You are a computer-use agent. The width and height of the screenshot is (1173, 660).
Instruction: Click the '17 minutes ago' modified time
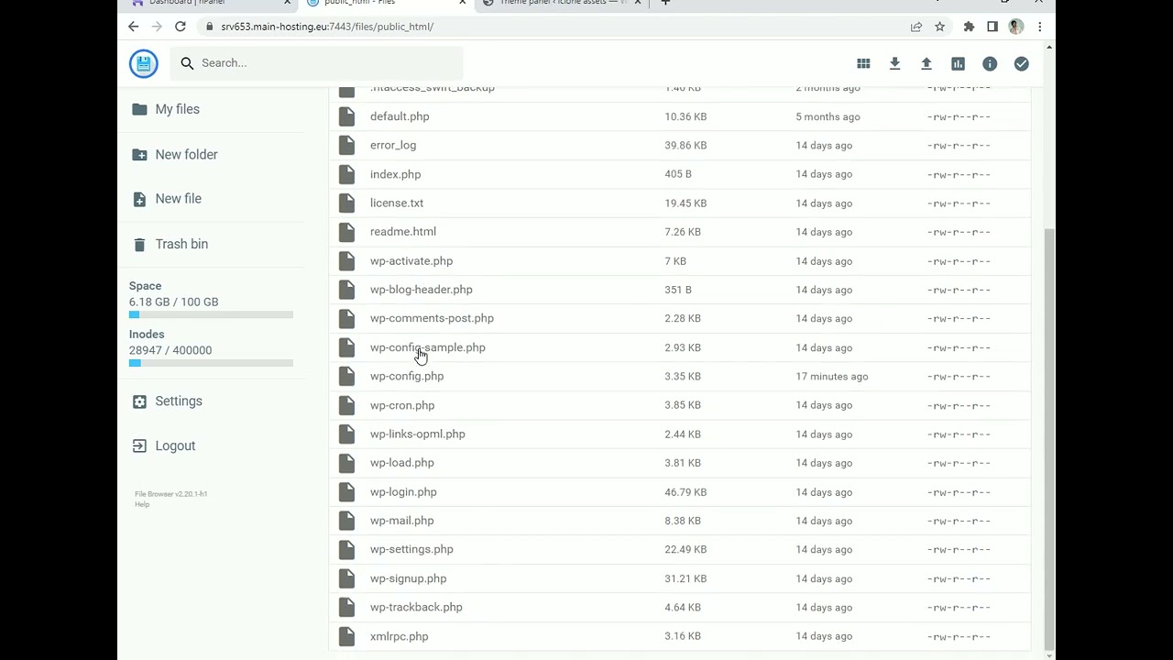(832, 376)
